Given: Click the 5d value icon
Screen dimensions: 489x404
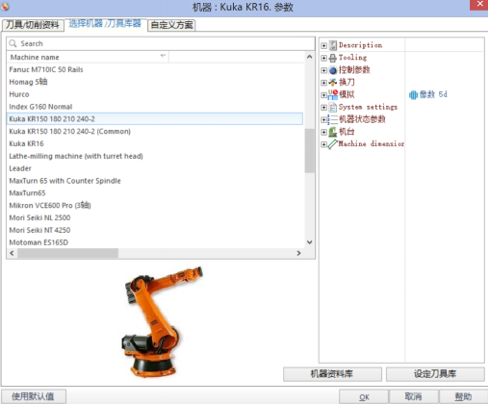Looking at the screenshot, I should pos(413,94).
